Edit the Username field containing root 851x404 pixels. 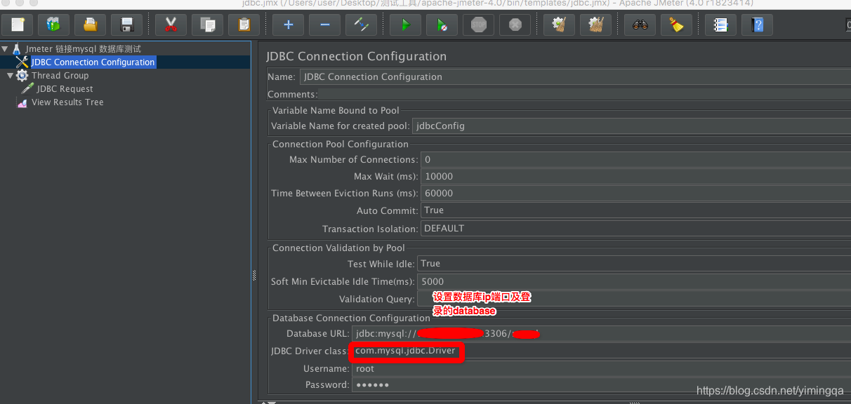coord(602,368)
